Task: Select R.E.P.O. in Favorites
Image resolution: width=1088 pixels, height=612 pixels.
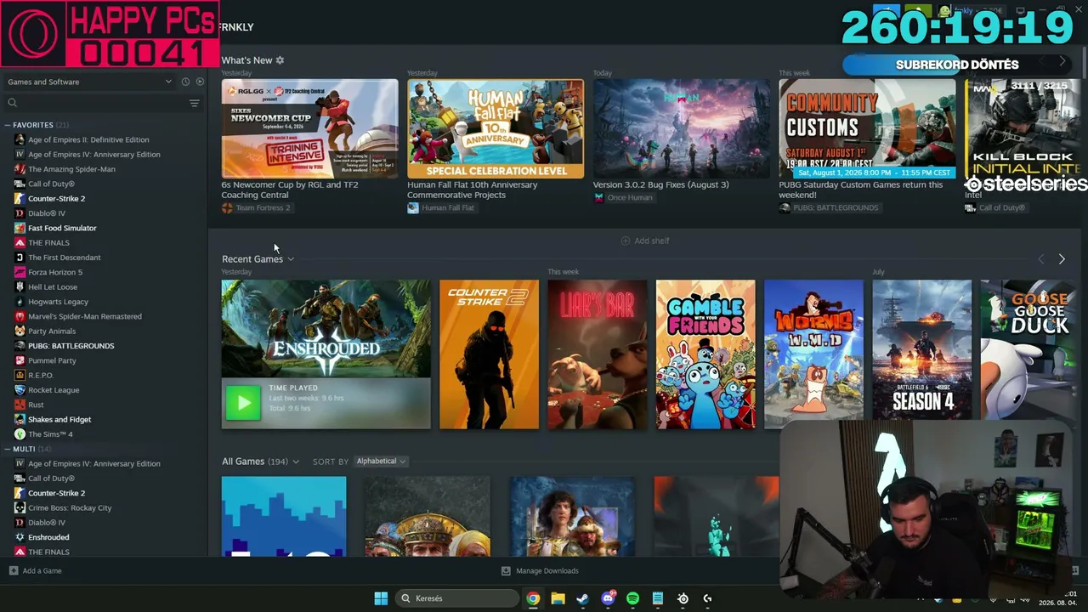Action: point(41,375)
